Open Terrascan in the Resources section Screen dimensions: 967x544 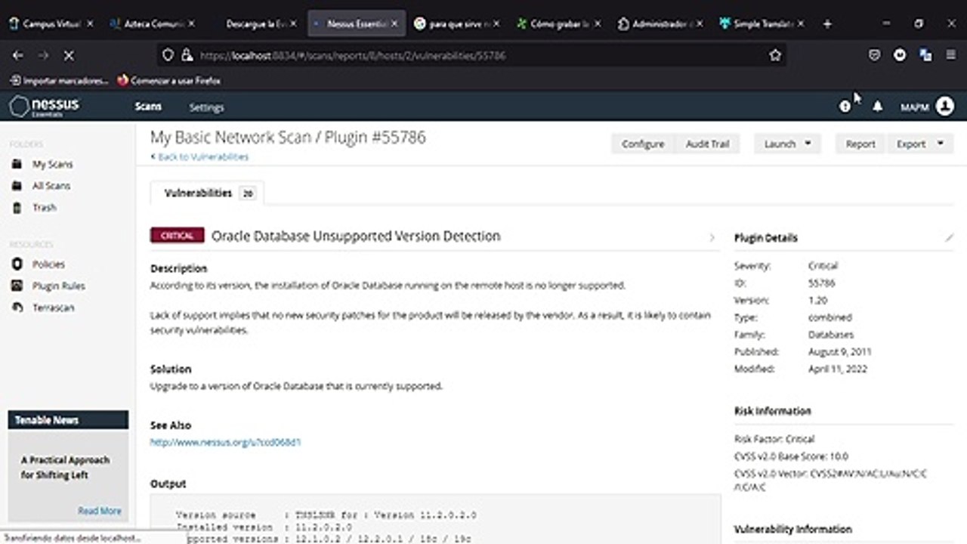(53, 308)
